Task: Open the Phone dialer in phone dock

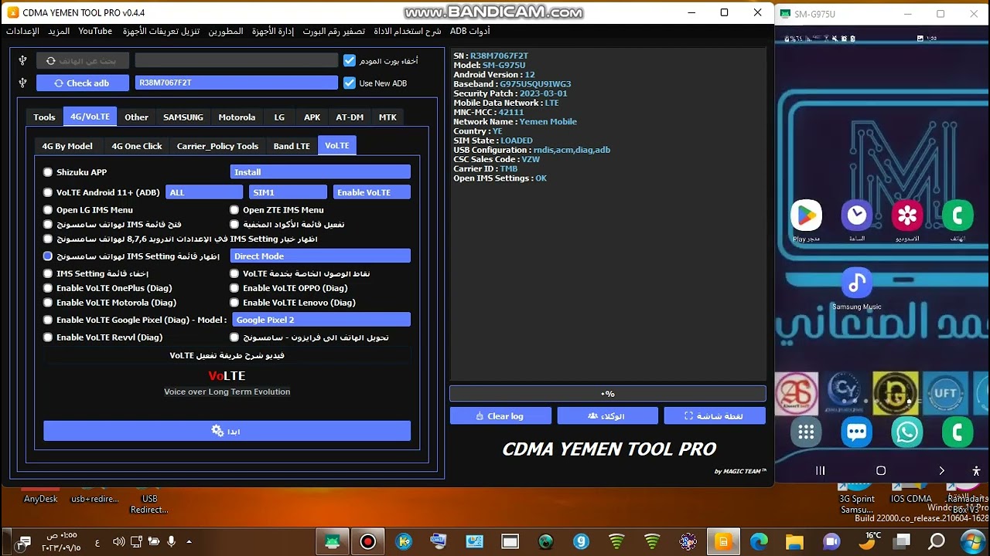Action: [958, 432]
